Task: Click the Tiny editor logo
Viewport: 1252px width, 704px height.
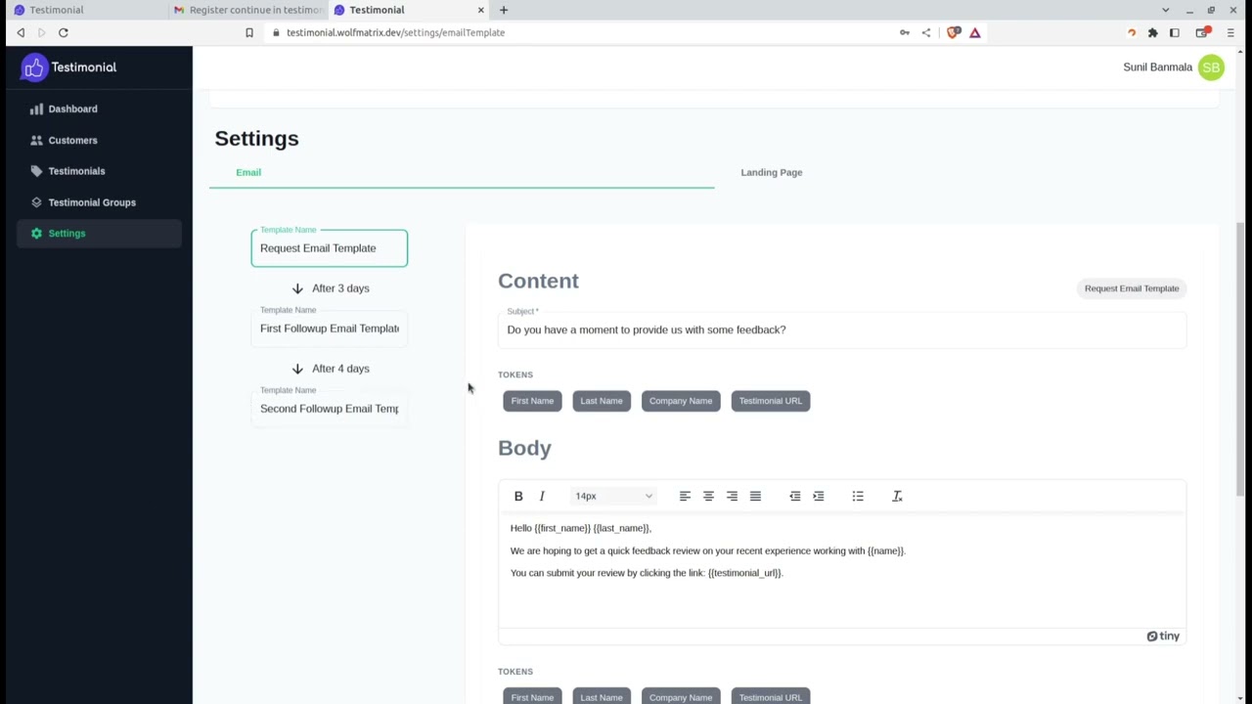Action: 1163,637
